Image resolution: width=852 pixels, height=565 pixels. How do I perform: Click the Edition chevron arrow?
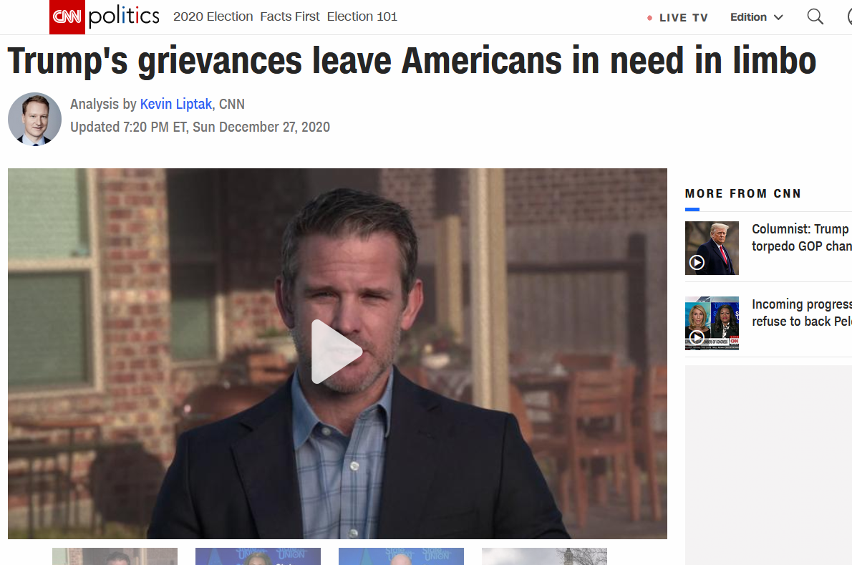point(778,17)
